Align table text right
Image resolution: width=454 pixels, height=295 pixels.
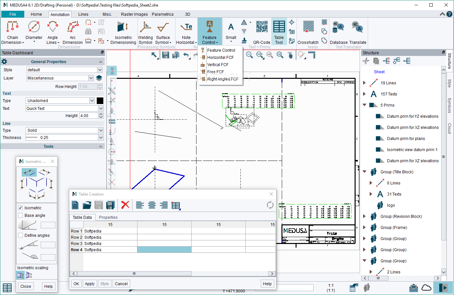click(x=164, y=205)
